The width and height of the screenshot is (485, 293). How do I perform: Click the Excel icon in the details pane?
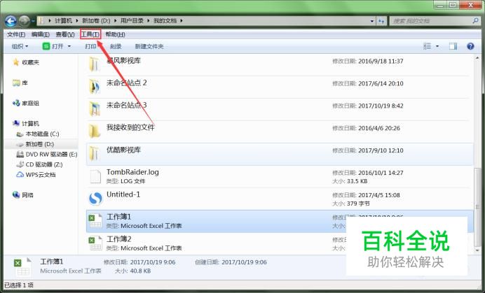[22, 266]
